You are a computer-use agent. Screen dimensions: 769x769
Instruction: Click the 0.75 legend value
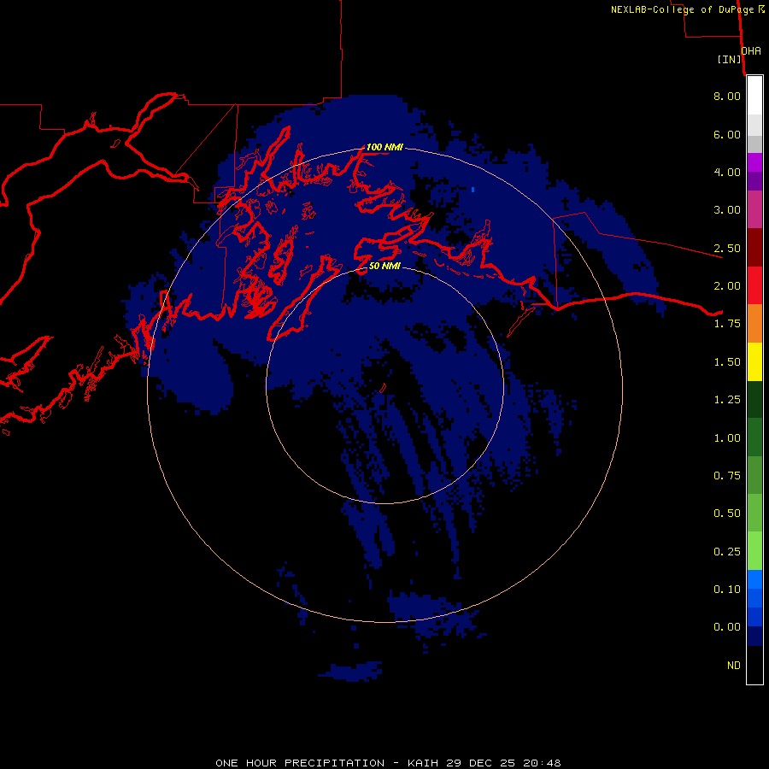click(727, 476)
